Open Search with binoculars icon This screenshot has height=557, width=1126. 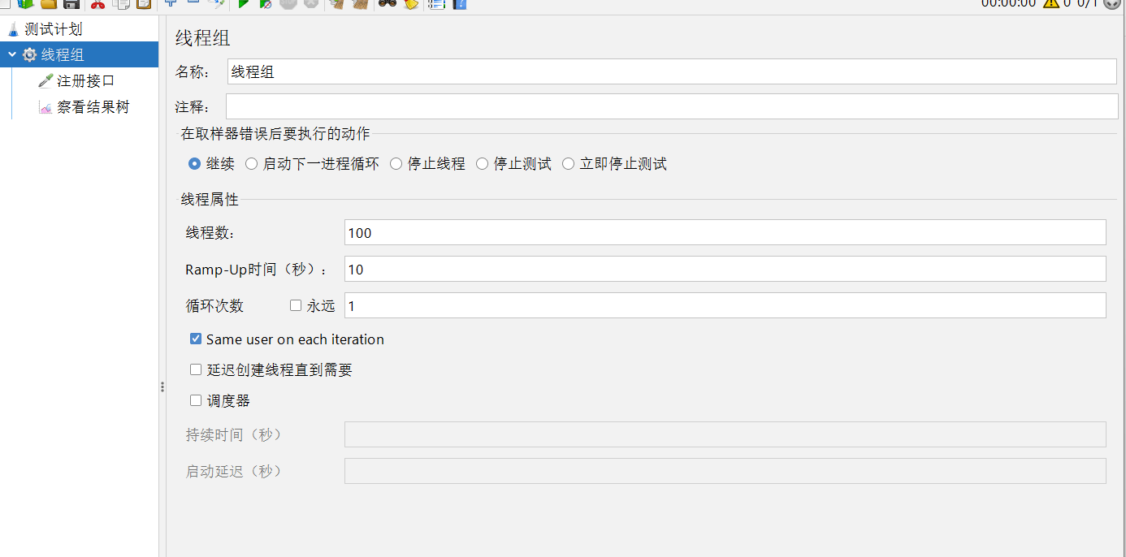(388, 3)
